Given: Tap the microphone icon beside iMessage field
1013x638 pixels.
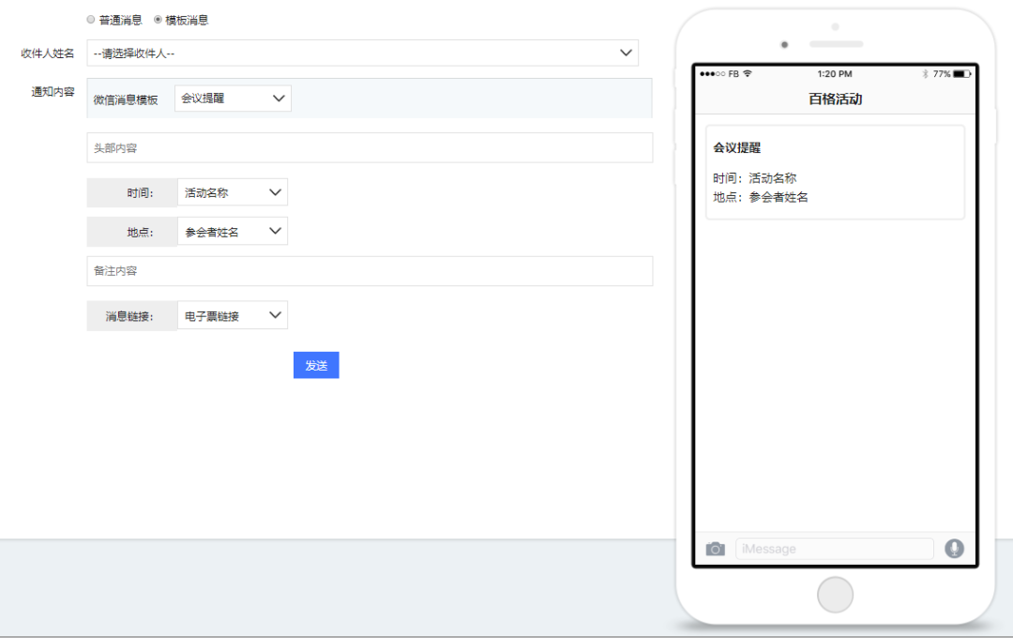Looking at the screenshot, I should pos(954,548).
